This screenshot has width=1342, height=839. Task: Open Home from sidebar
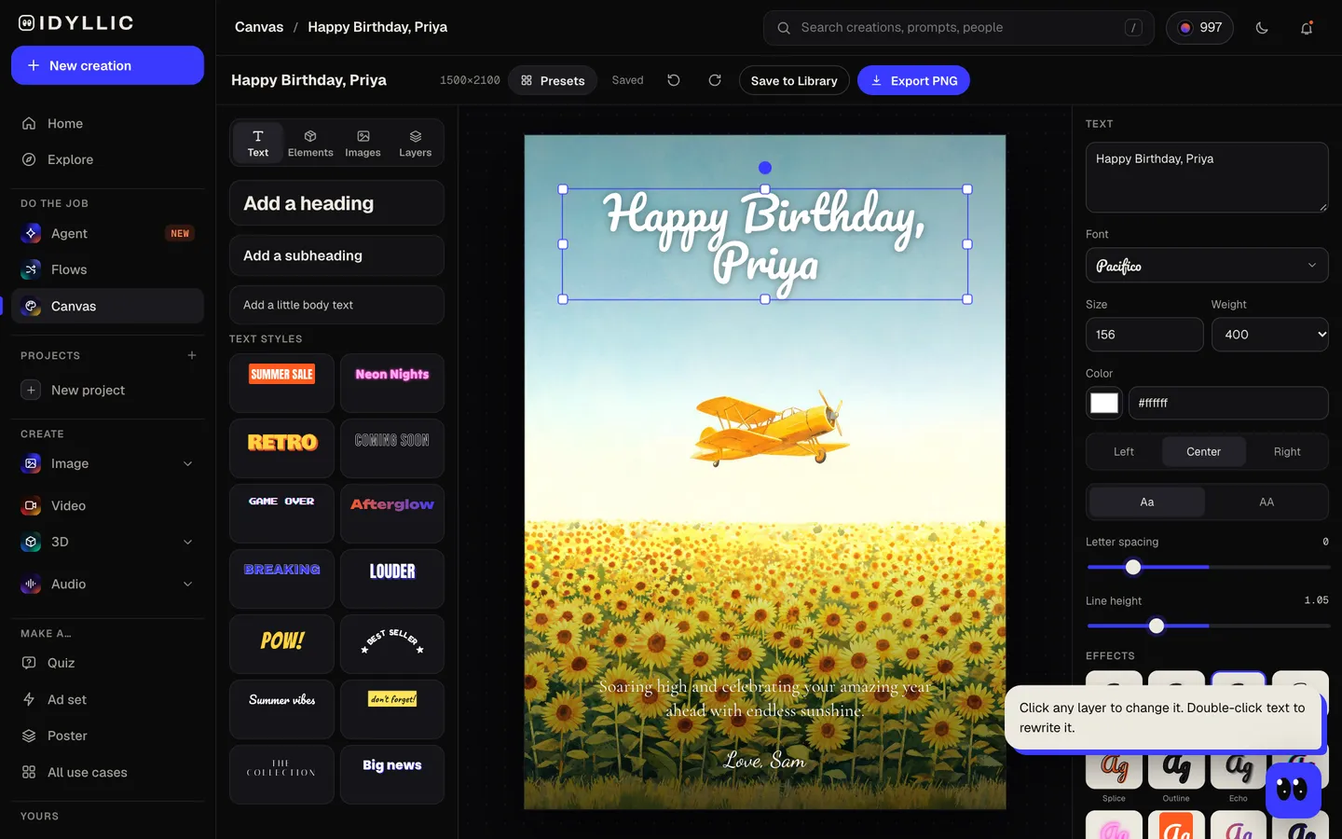tap(107, 123)
